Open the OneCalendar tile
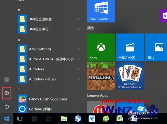The height and width of the screenshot is (124, 167). point(101,11)
